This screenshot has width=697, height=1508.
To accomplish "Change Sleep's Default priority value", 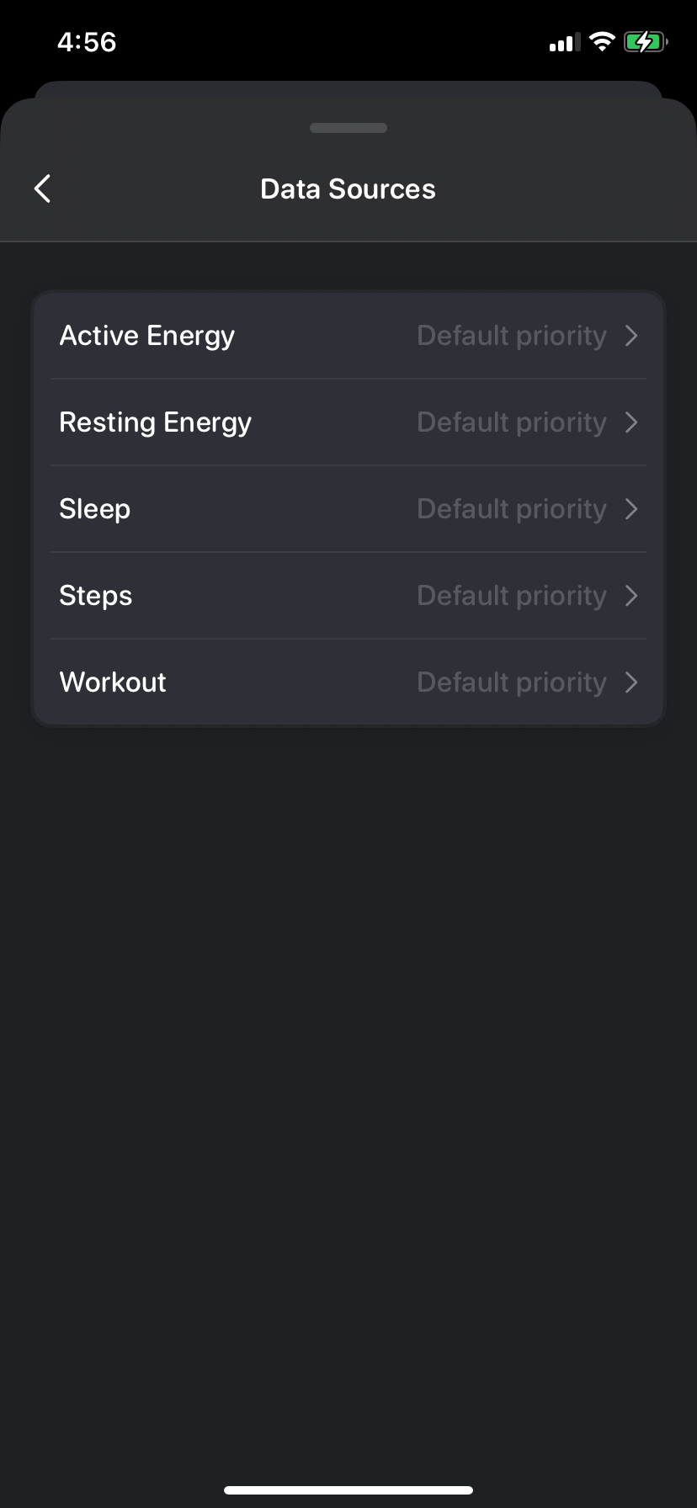I will [512, 509].
